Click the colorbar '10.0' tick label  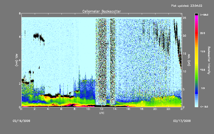202,70
